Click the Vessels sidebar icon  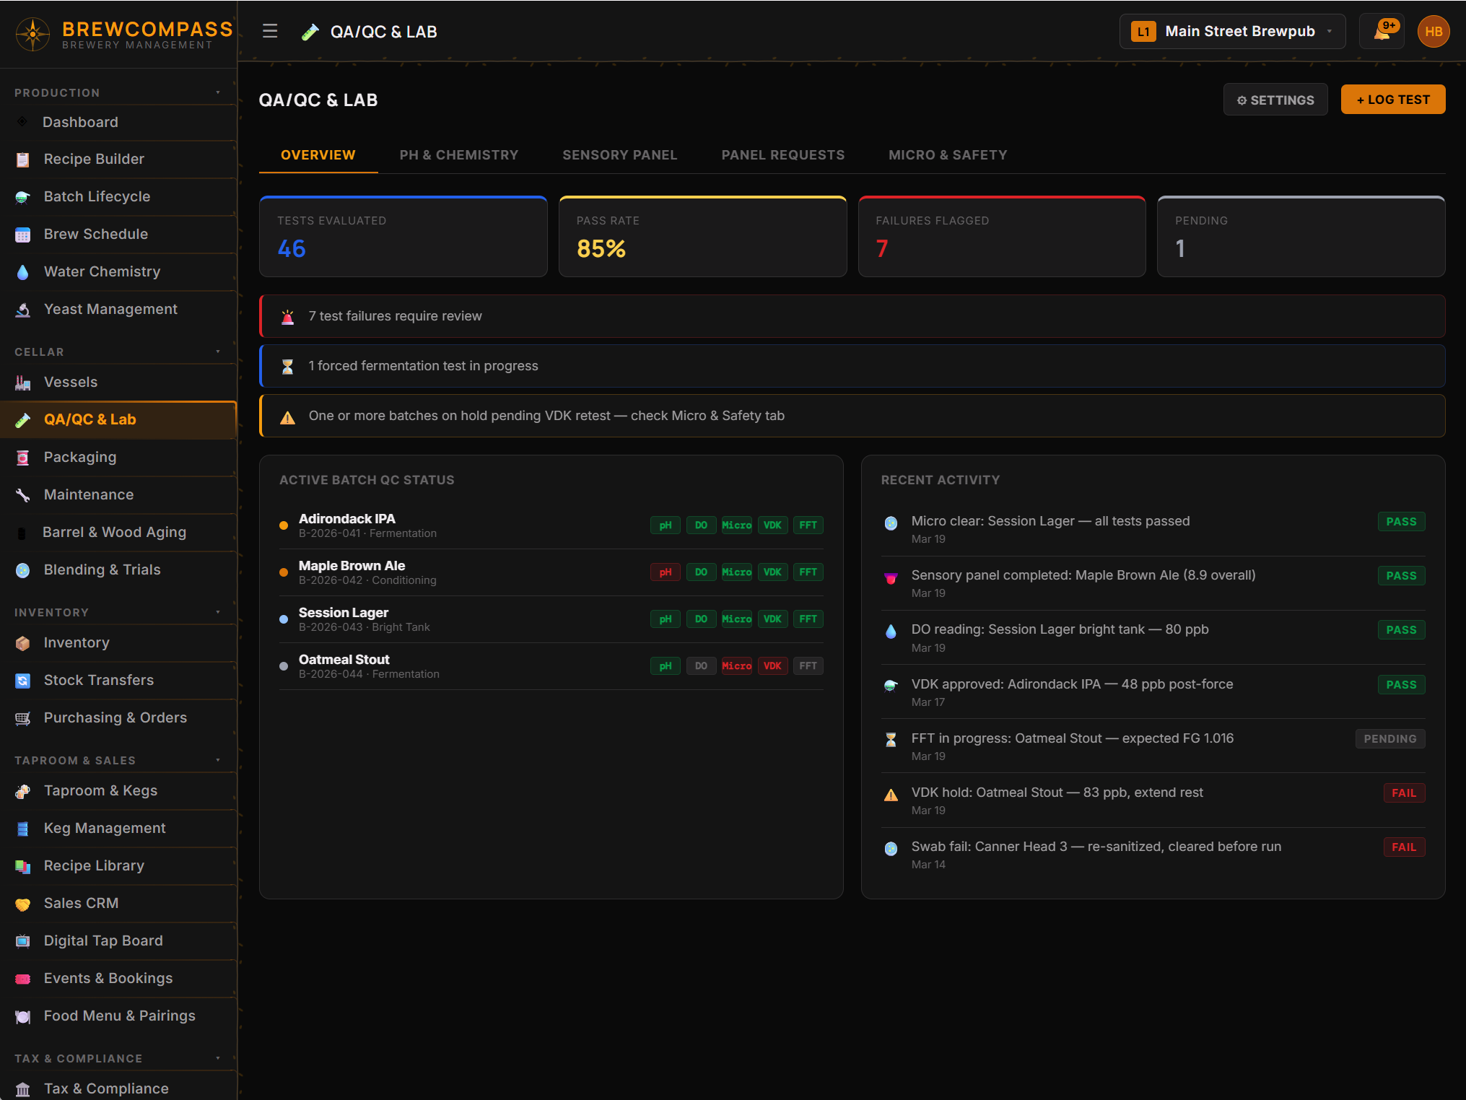pos(23,383)
